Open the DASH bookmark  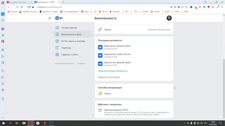pyautogui.click(x=185, y=12)
